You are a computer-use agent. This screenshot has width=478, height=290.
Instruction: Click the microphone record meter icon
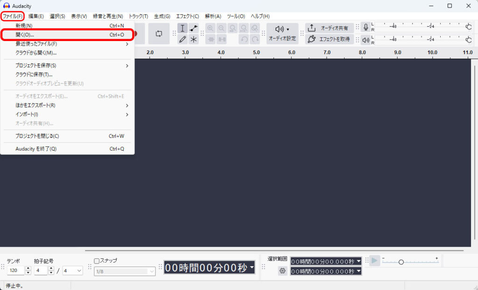tap(366, 27)
